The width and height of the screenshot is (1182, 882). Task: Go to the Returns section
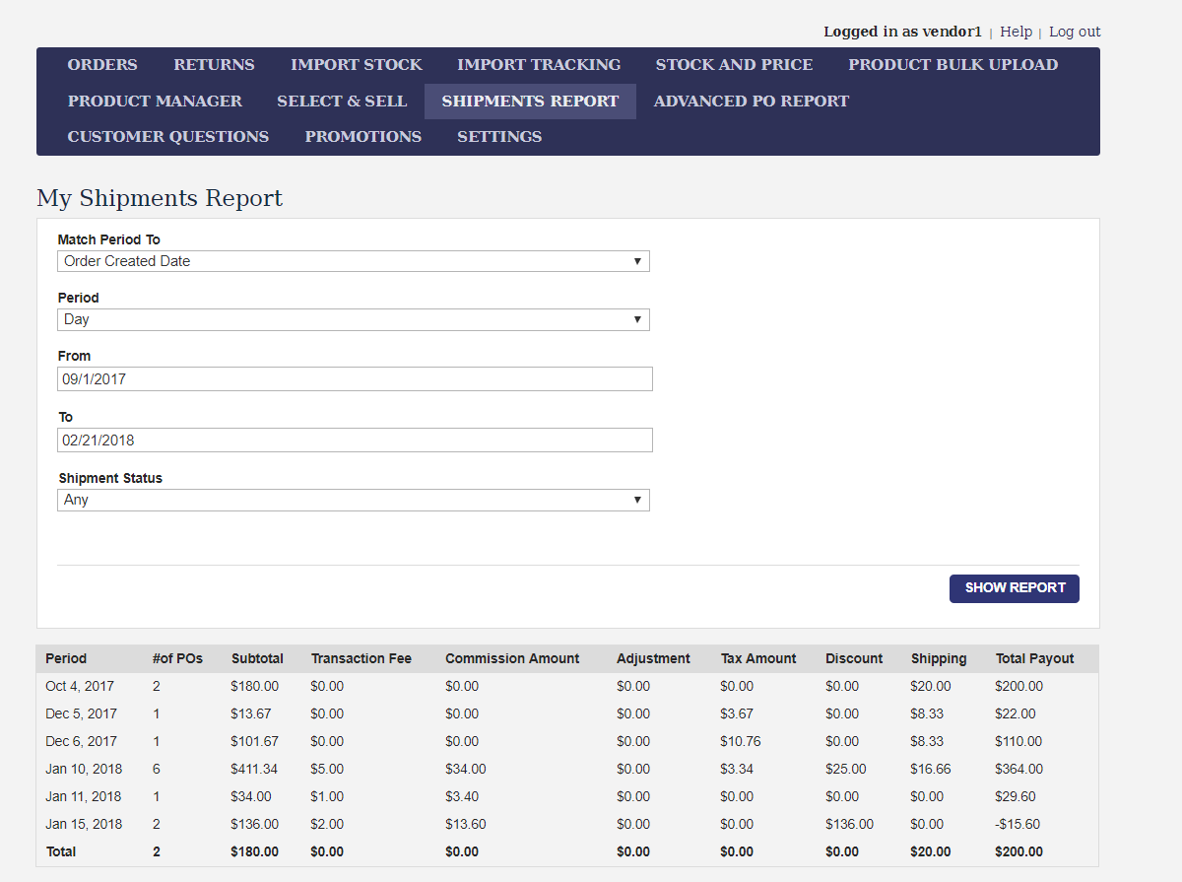[214, 65]
